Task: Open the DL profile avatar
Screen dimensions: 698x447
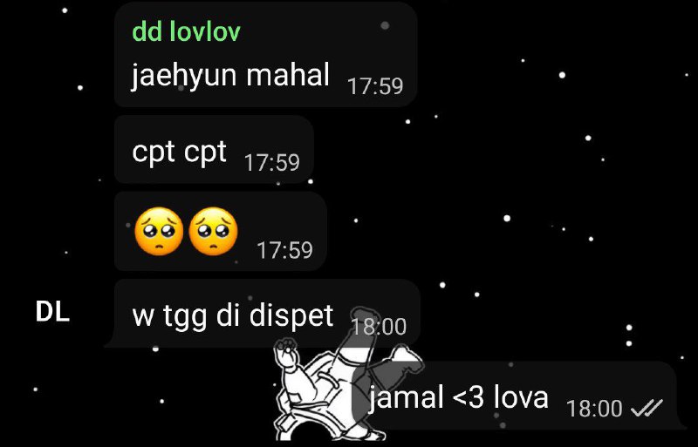Action: tap(52, 313)
